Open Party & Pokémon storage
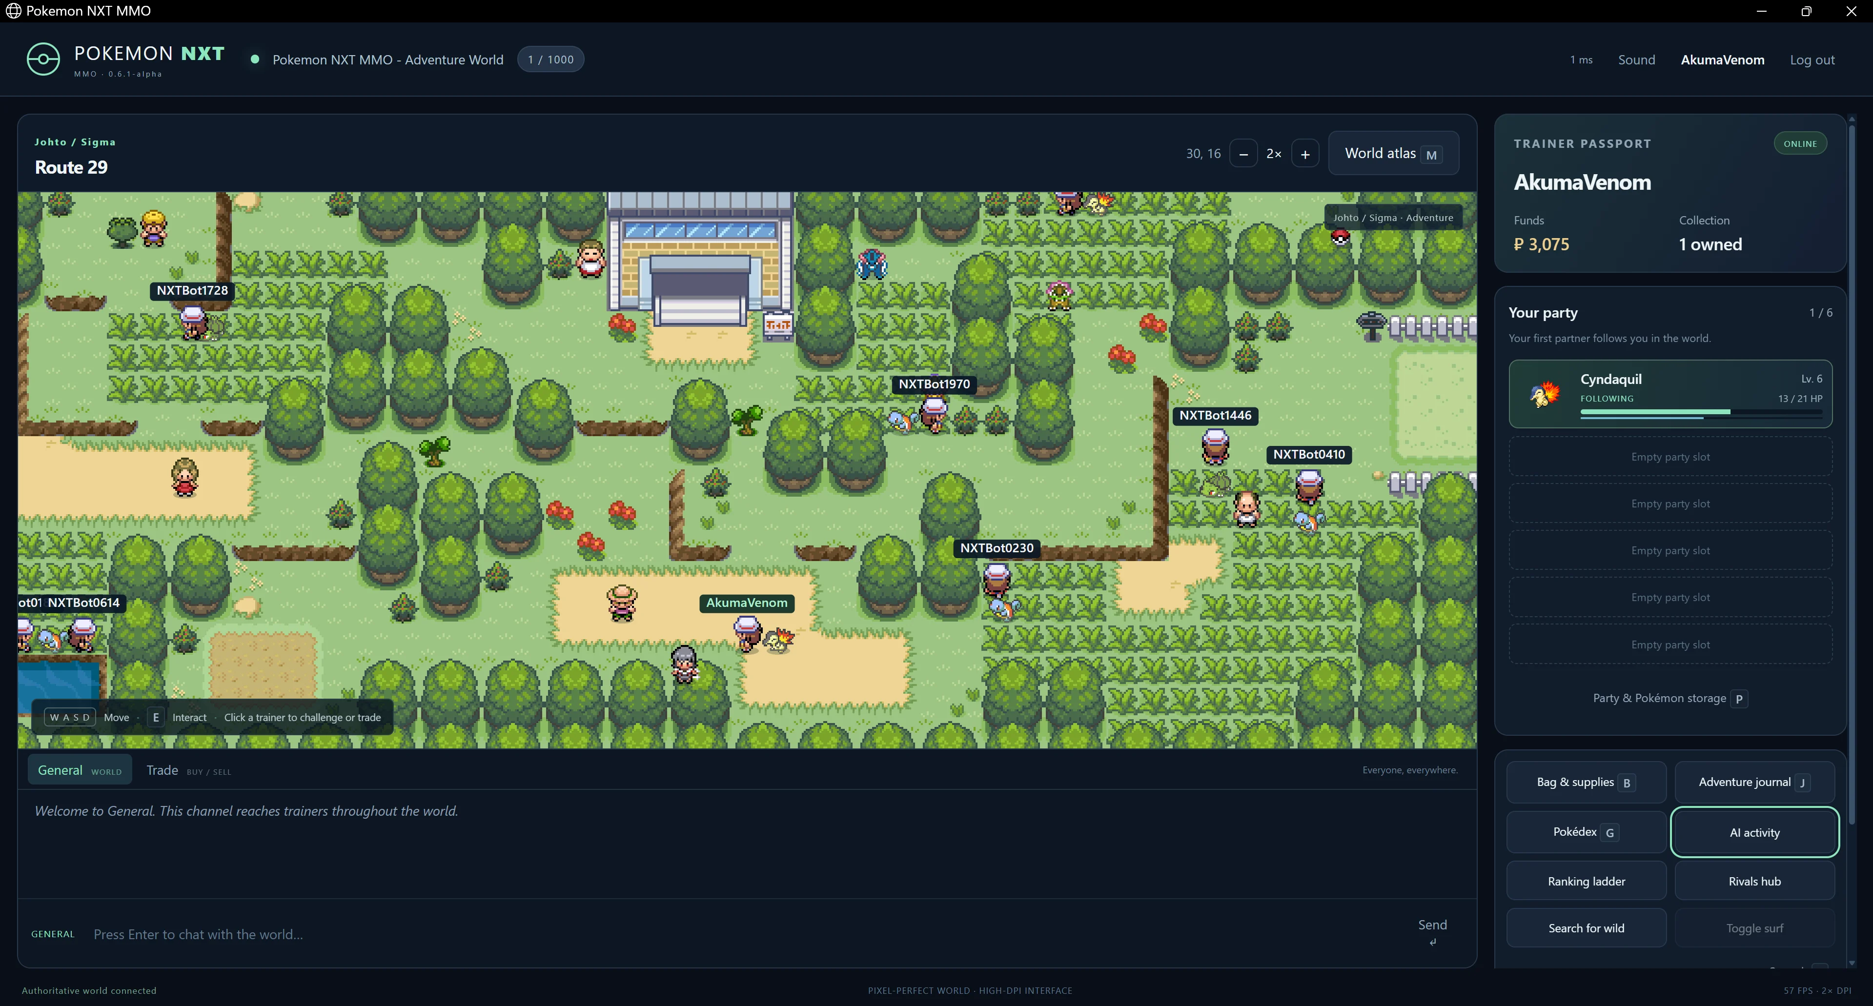Screen dimensions: 1873x1006 click(1670, 698)
